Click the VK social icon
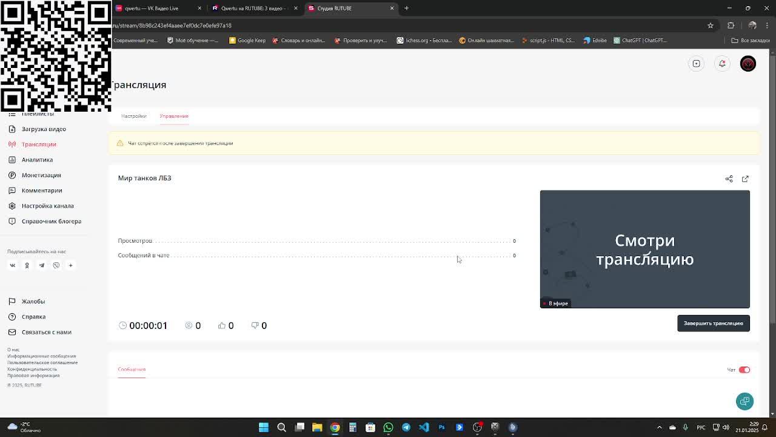The height and width of the screenshot is (437, 776). [x=12, y=265]
